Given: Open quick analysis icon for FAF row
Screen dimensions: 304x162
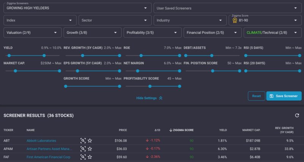Looking at the screenshot, I should coord(83,157).
